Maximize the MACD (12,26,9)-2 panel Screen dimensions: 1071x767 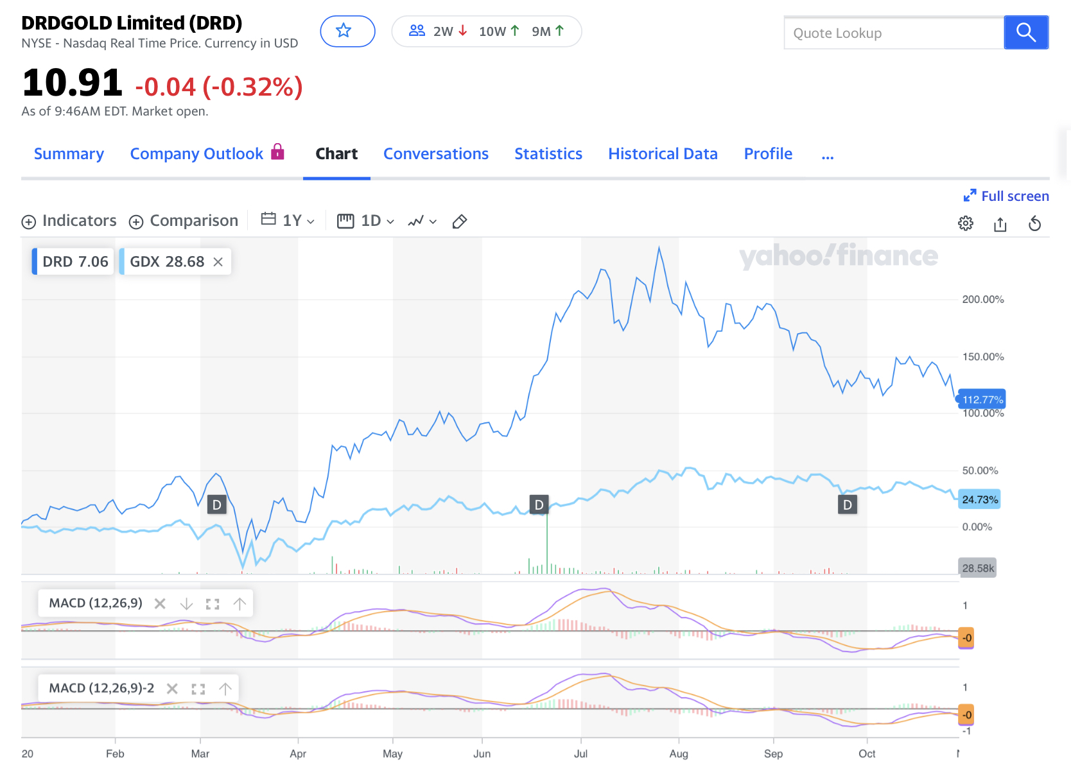pos(198,689)
